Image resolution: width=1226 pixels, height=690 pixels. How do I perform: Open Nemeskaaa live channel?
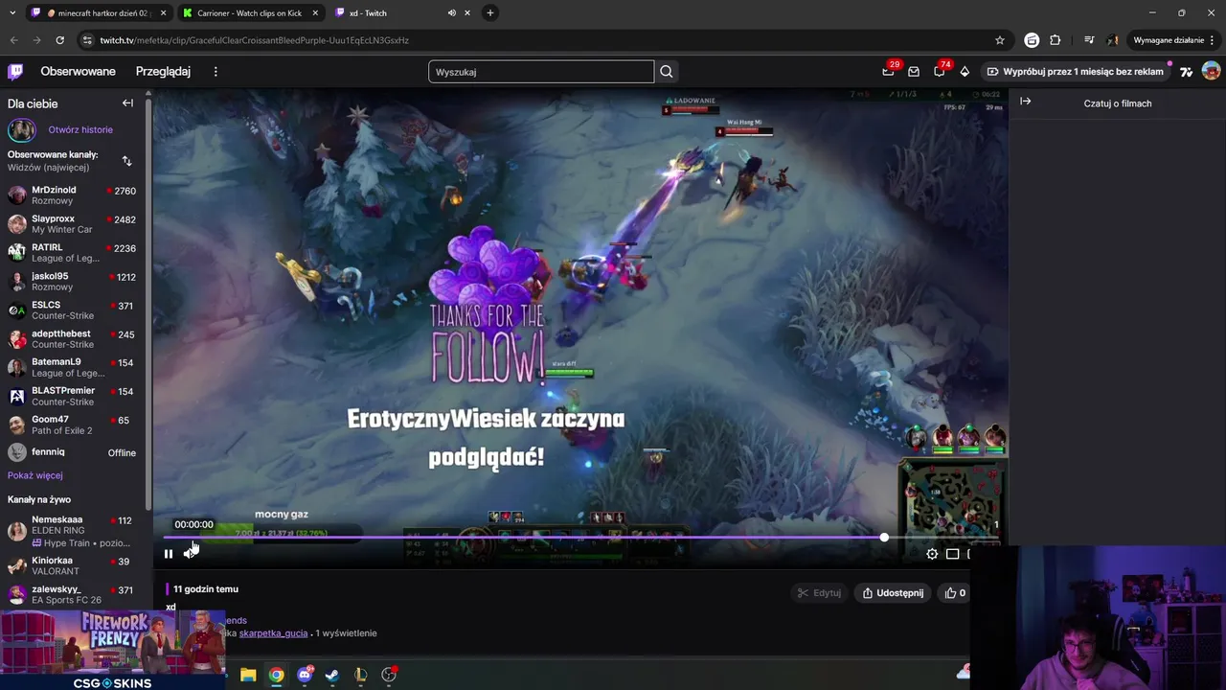(73, 531)
